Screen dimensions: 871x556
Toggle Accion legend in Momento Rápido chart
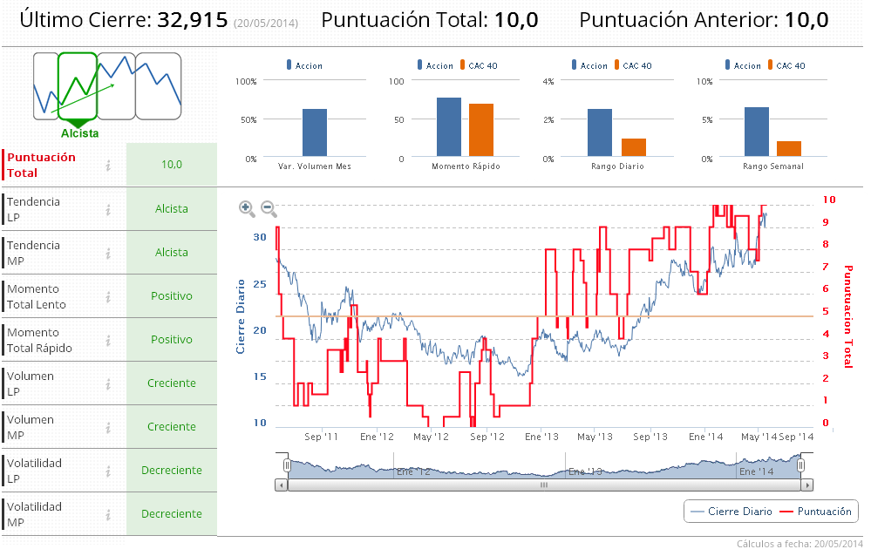pyautogui.click(x=436, y=65)
